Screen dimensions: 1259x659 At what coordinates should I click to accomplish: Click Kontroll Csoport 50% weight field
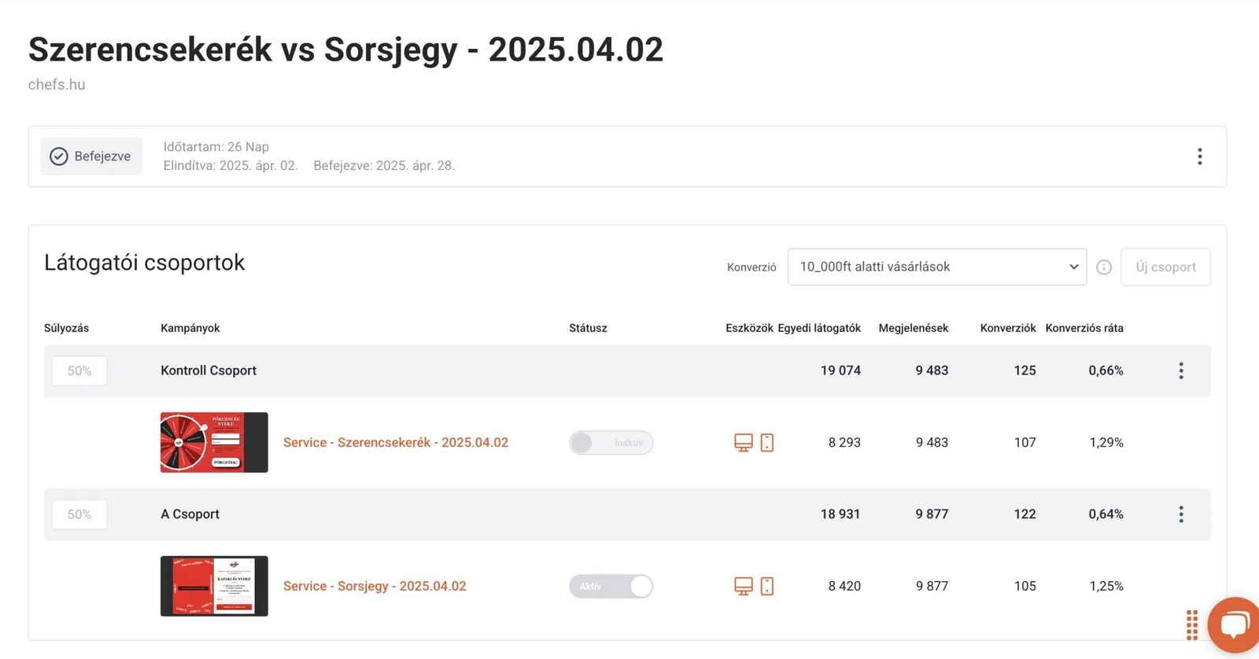pos(79,371)
